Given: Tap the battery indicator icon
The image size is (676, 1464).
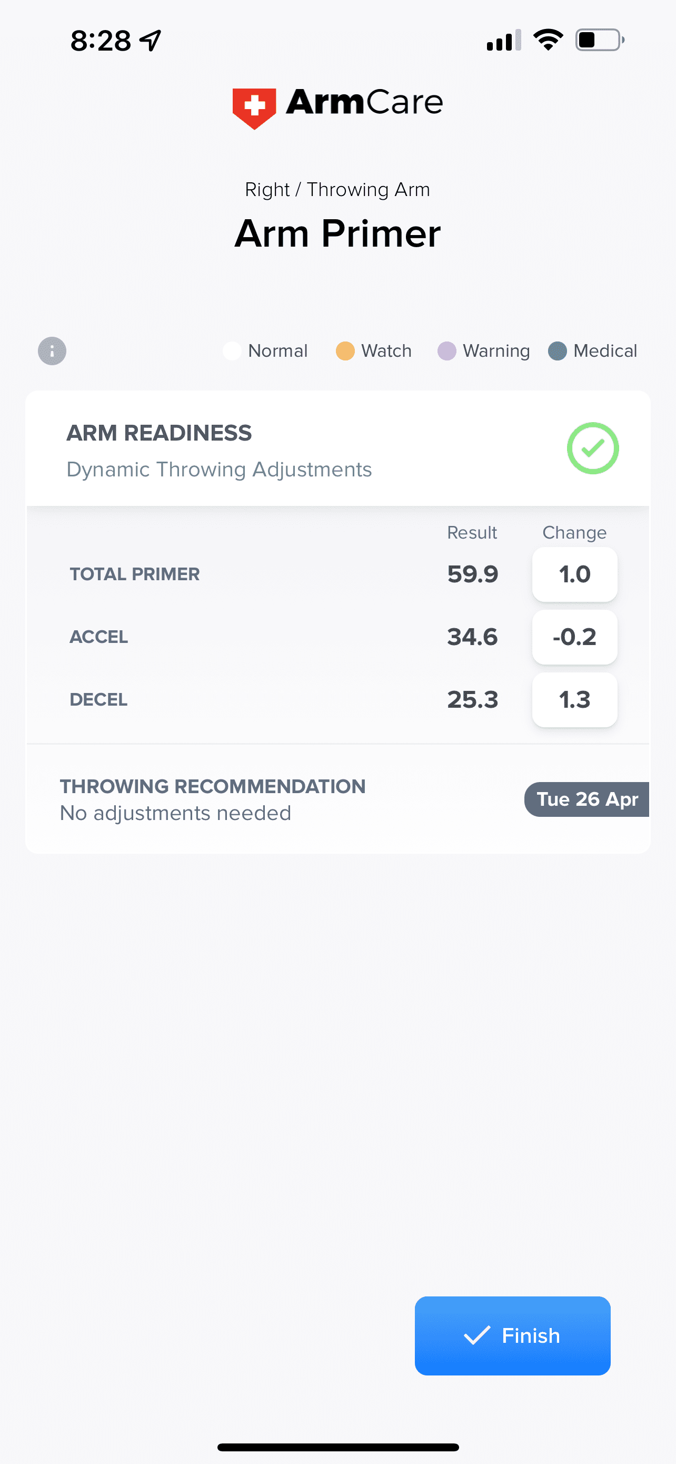Looking at the screenshot, I should [599, 41].
